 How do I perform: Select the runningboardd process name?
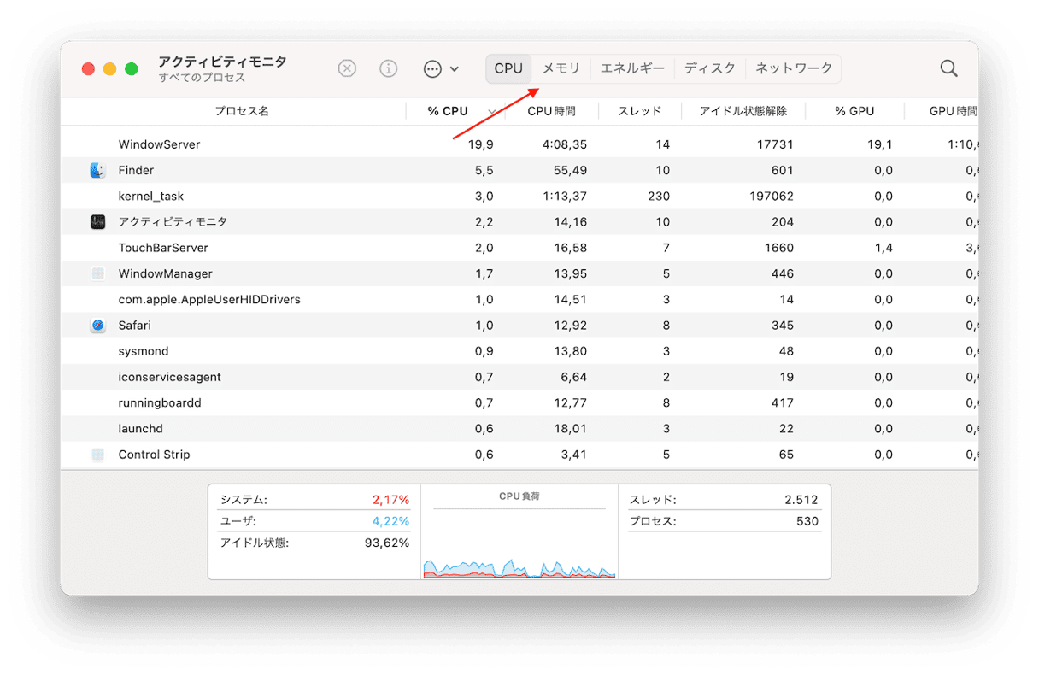pyautogui.click(x=160, y=402)
